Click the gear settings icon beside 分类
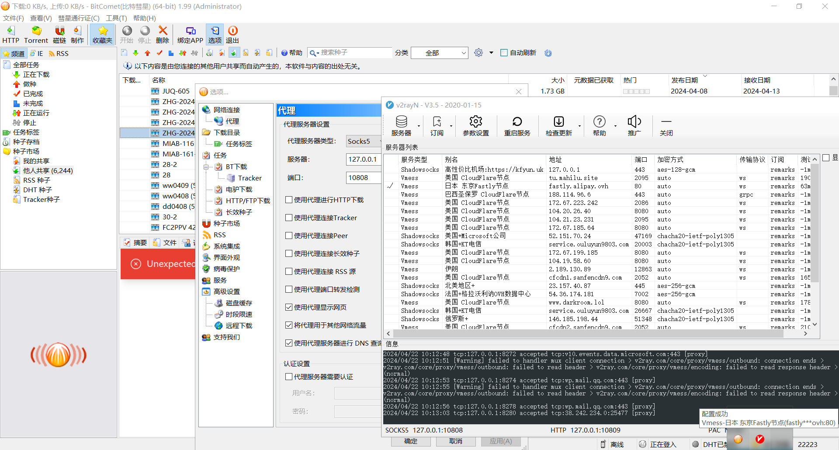This screenshot has width=839, height=450. click(478, 53)
